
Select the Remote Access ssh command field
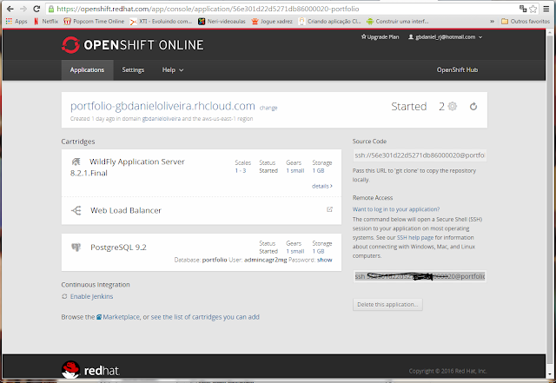420,276
